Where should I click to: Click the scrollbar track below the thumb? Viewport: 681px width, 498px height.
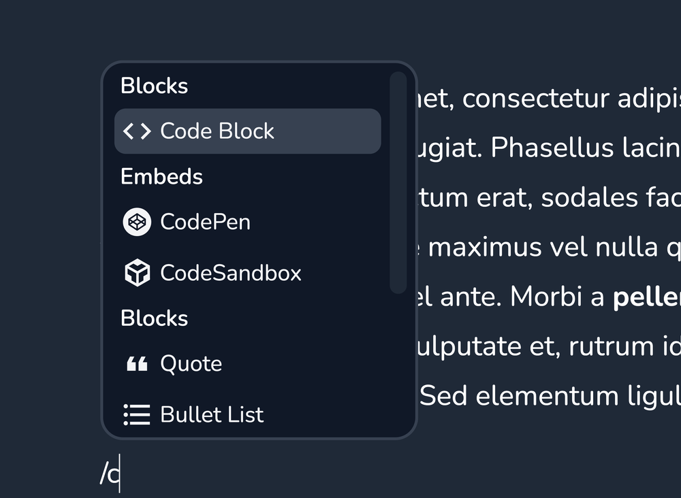click(x=398, y=365)
